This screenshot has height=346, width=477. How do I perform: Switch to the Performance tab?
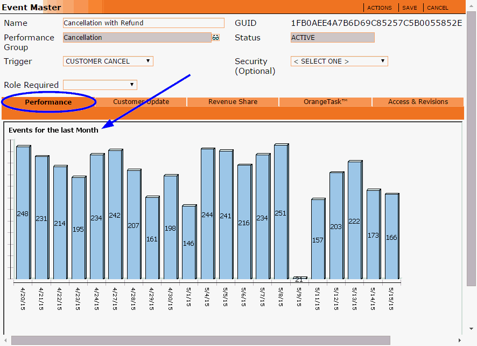48,102
